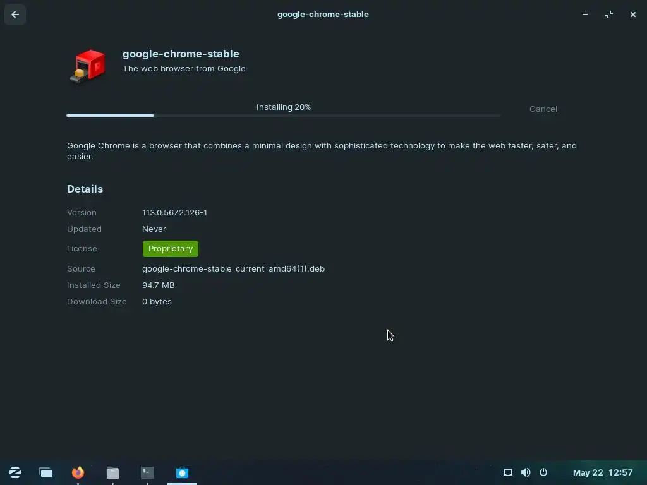Click the Installed Size label
647x485 pixels.
coord(94,285)
